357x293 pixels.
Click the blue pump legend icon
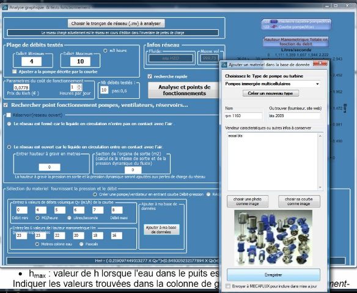274,21
